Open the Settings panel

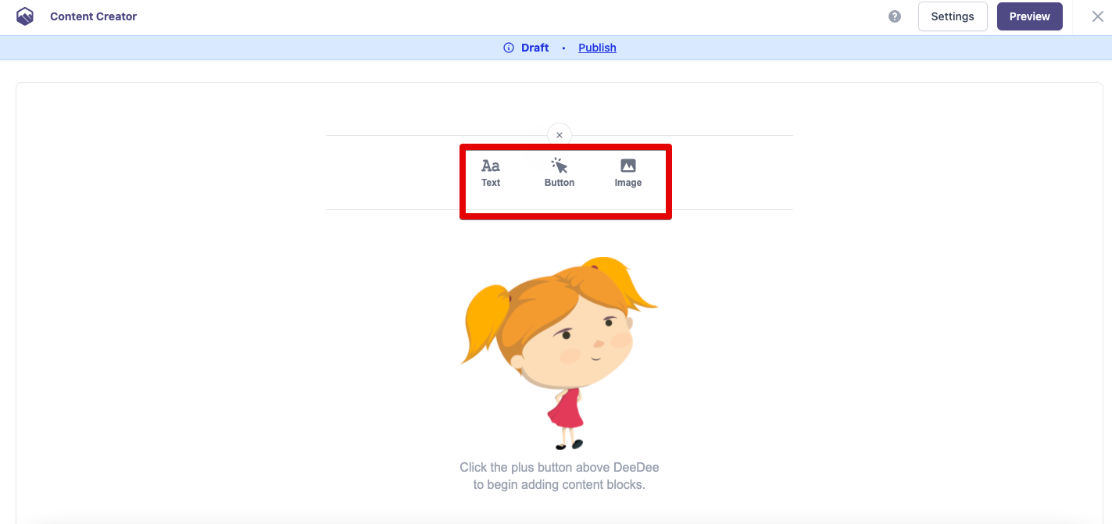pos(952,16)
